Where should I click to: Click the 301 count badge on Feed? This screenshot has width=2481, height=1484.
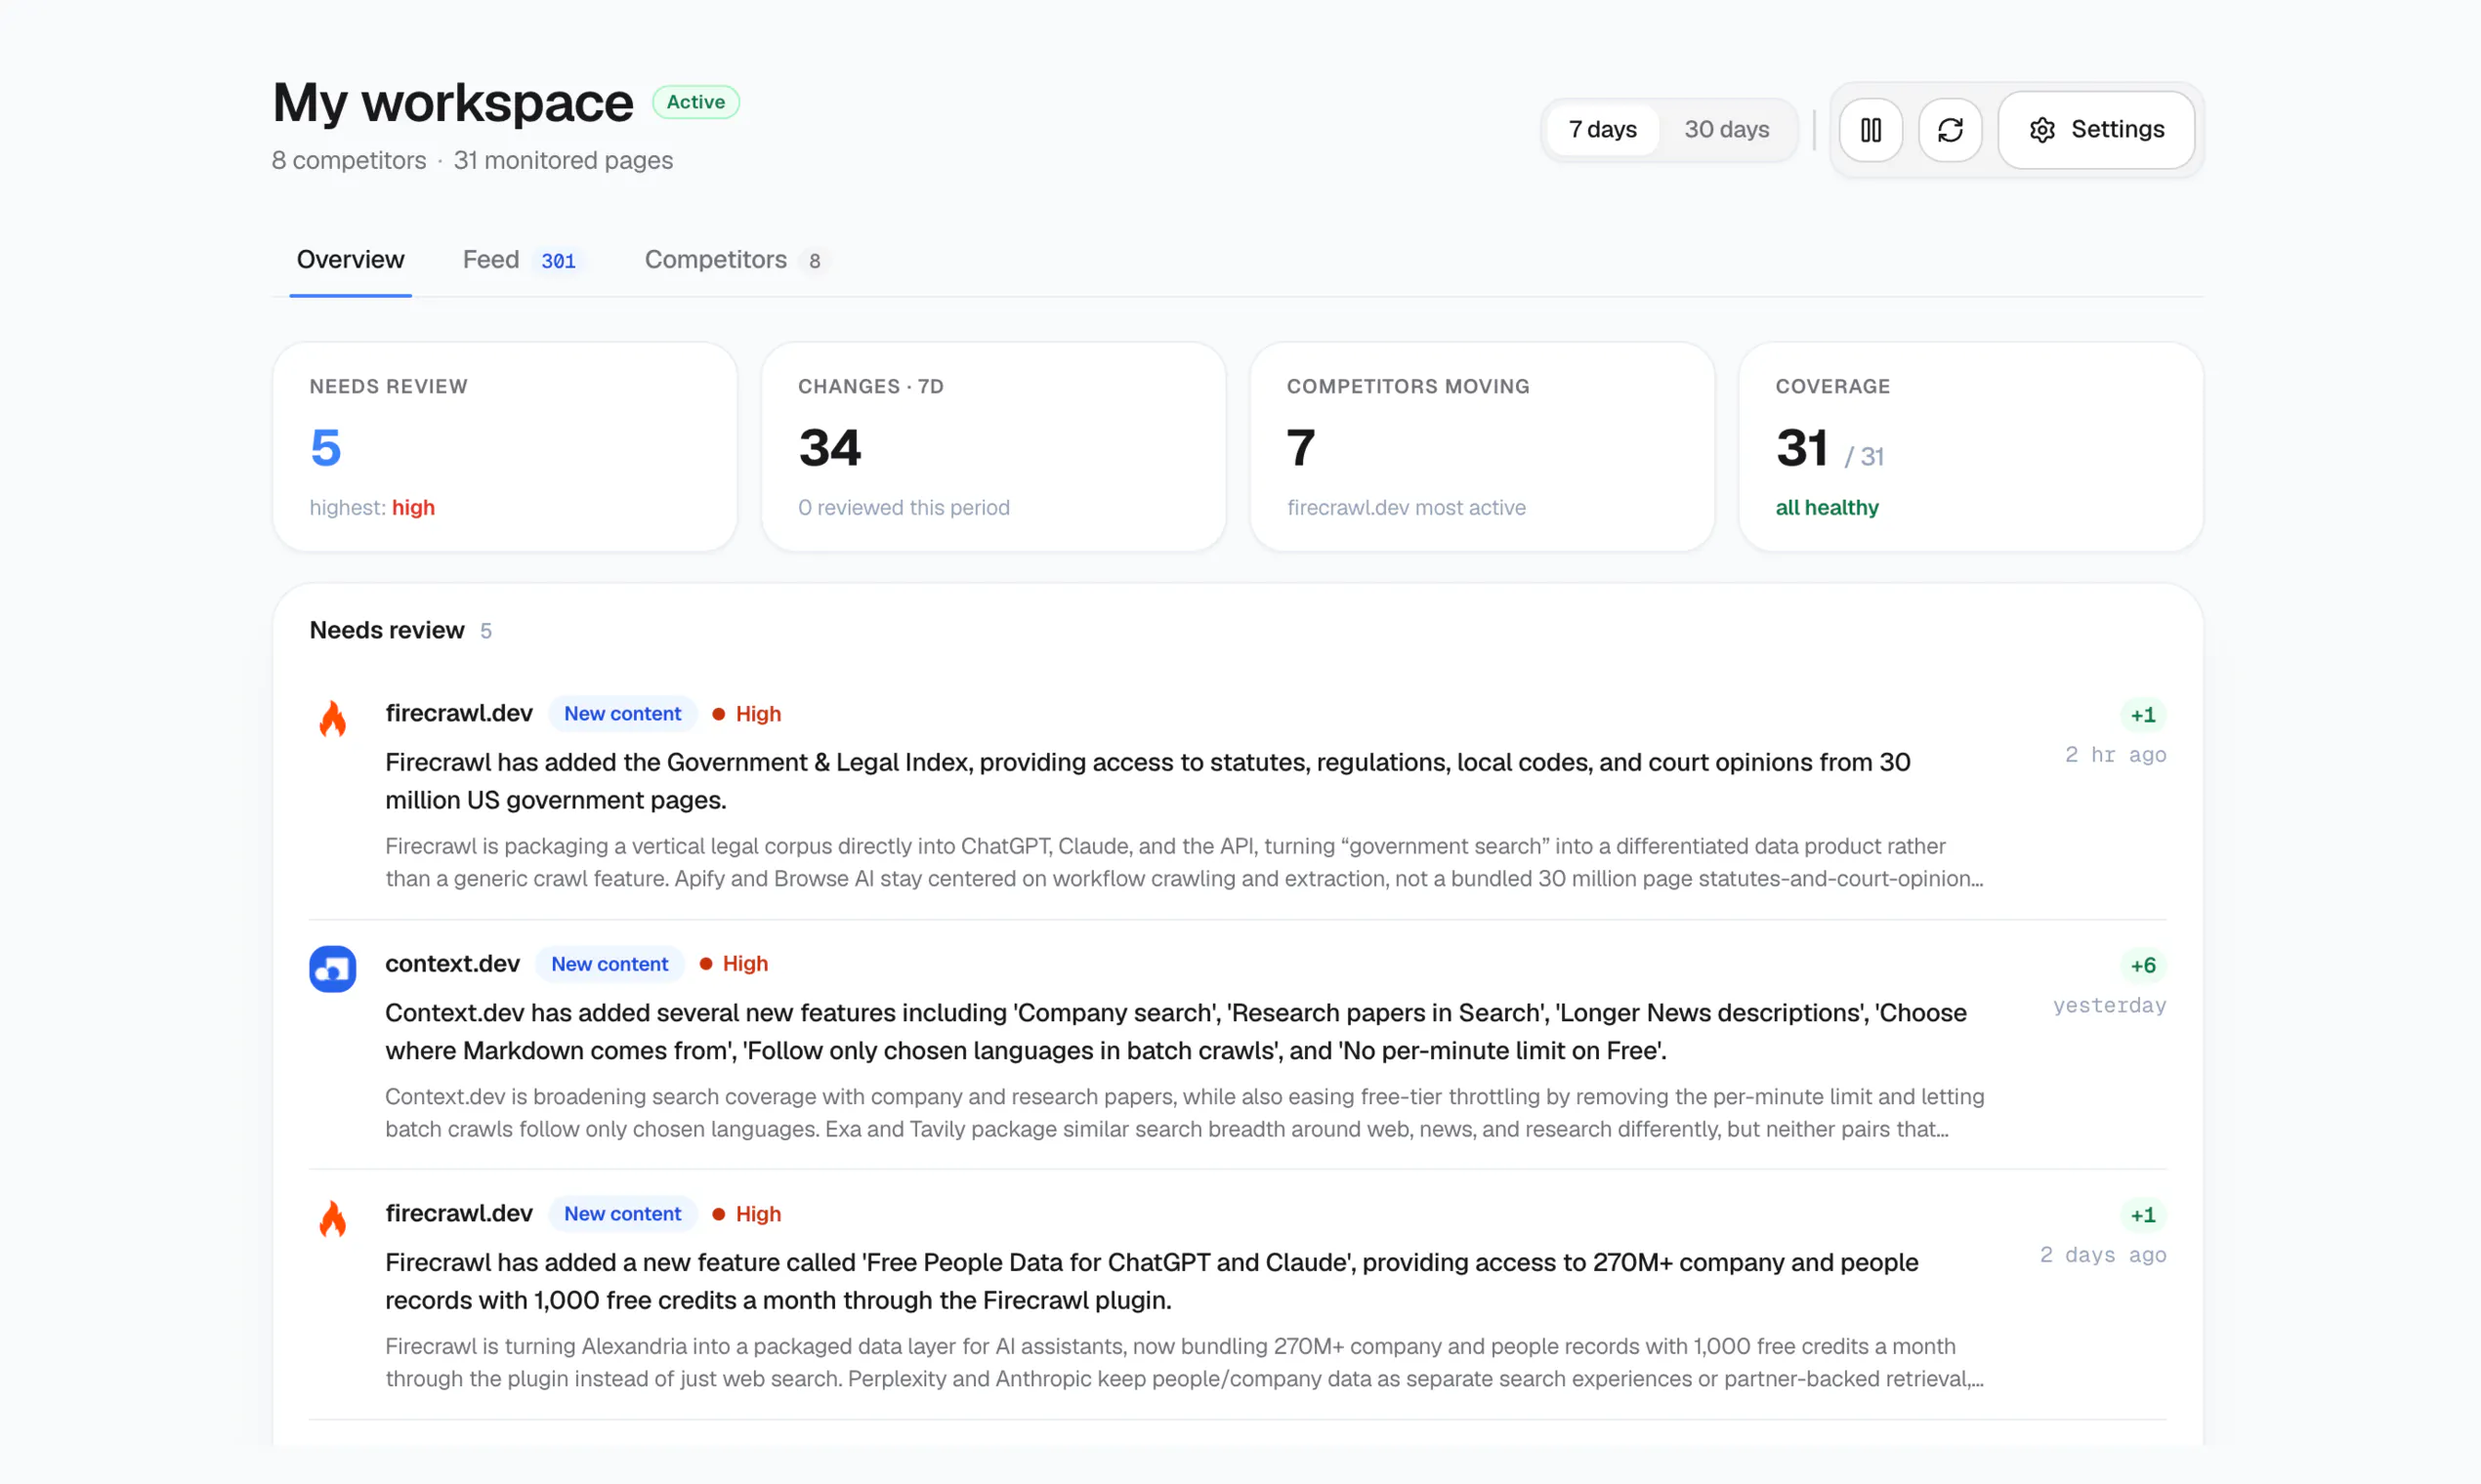coord(559,261)
